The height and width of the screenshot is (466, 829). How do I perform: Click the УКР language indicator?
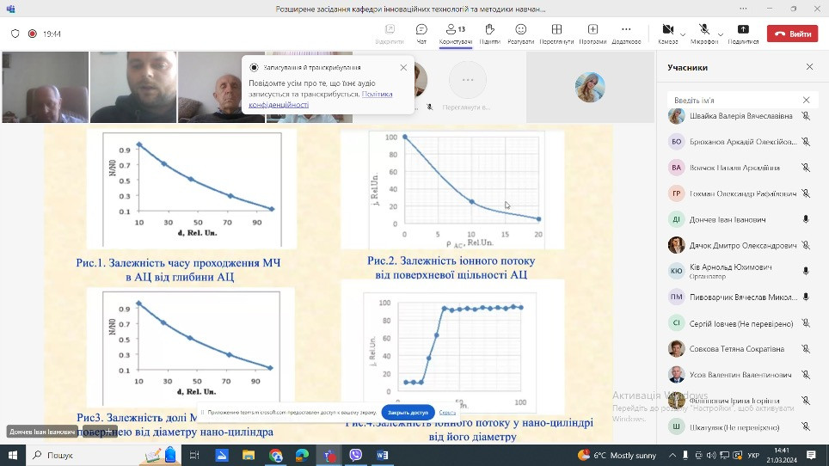click(753, 455)
